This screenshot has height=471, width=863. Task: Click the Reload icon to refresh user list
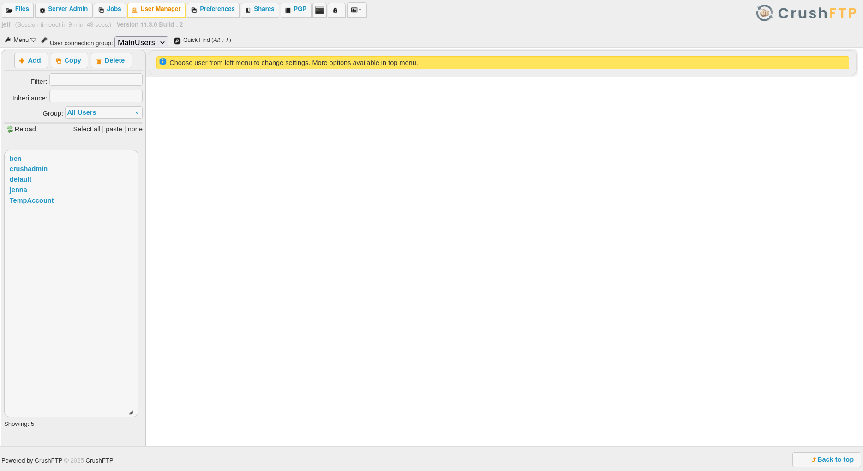point(10,129)
